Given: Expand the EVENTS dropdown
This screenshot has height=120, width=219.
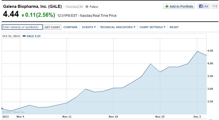Looking at the screenshot, I should (x=89, y=27).
